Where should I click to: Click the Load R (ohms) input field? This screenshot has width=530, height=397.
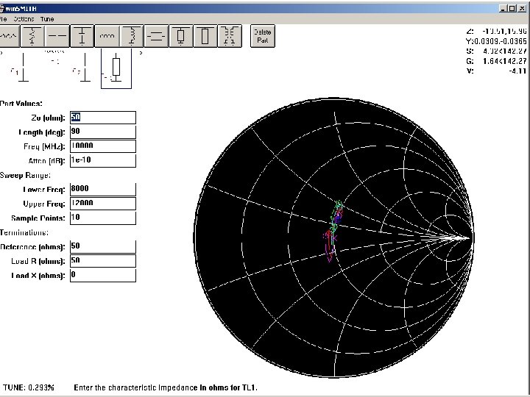click(103, 260)
